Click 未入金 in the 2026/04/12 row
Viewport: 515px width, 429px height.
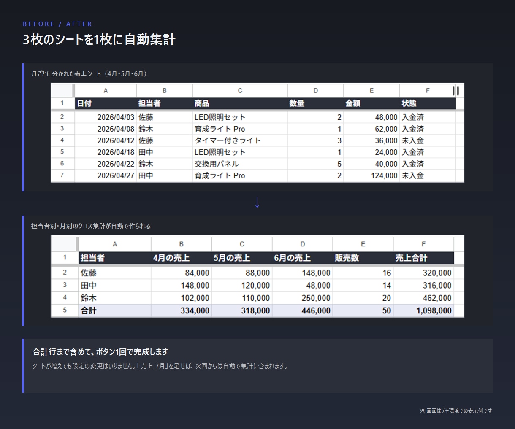tap(428, 140)
